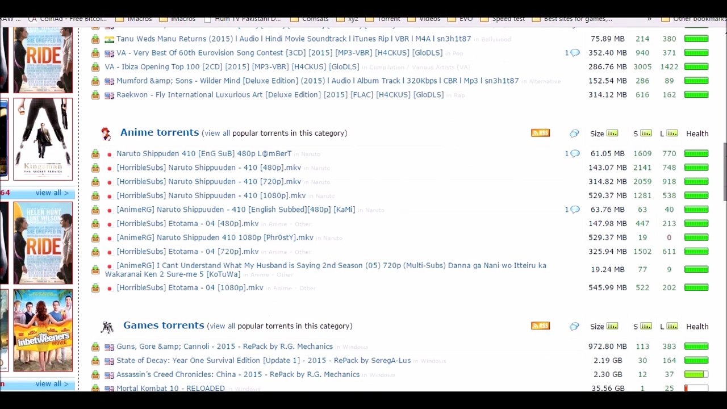This screenshot has width=727, height=409.
Task: Click download icon for Etotama 04 [1080p]
Action: 95,288
